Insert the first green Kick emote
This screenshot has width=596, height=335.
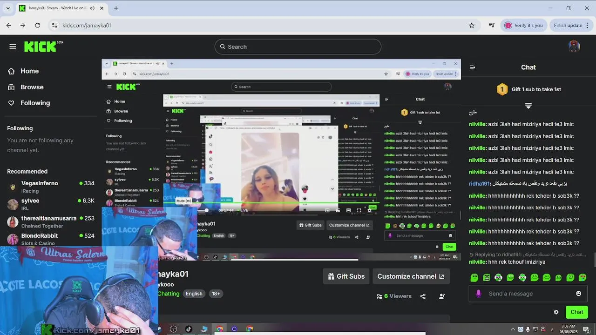(x=474, y=278)
